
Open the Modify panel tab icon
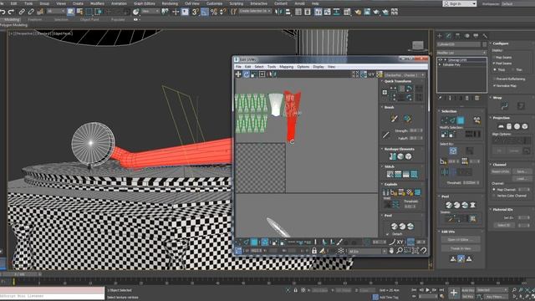coord(448,36)
